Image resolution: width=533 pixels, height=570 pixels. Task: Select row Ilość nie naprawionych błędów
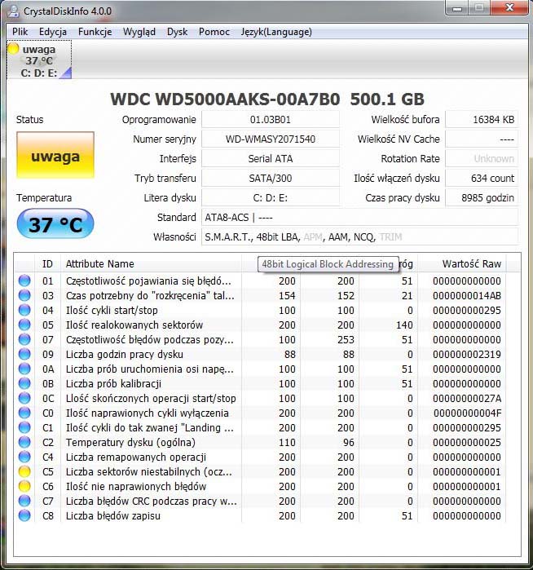click(260, 486)
